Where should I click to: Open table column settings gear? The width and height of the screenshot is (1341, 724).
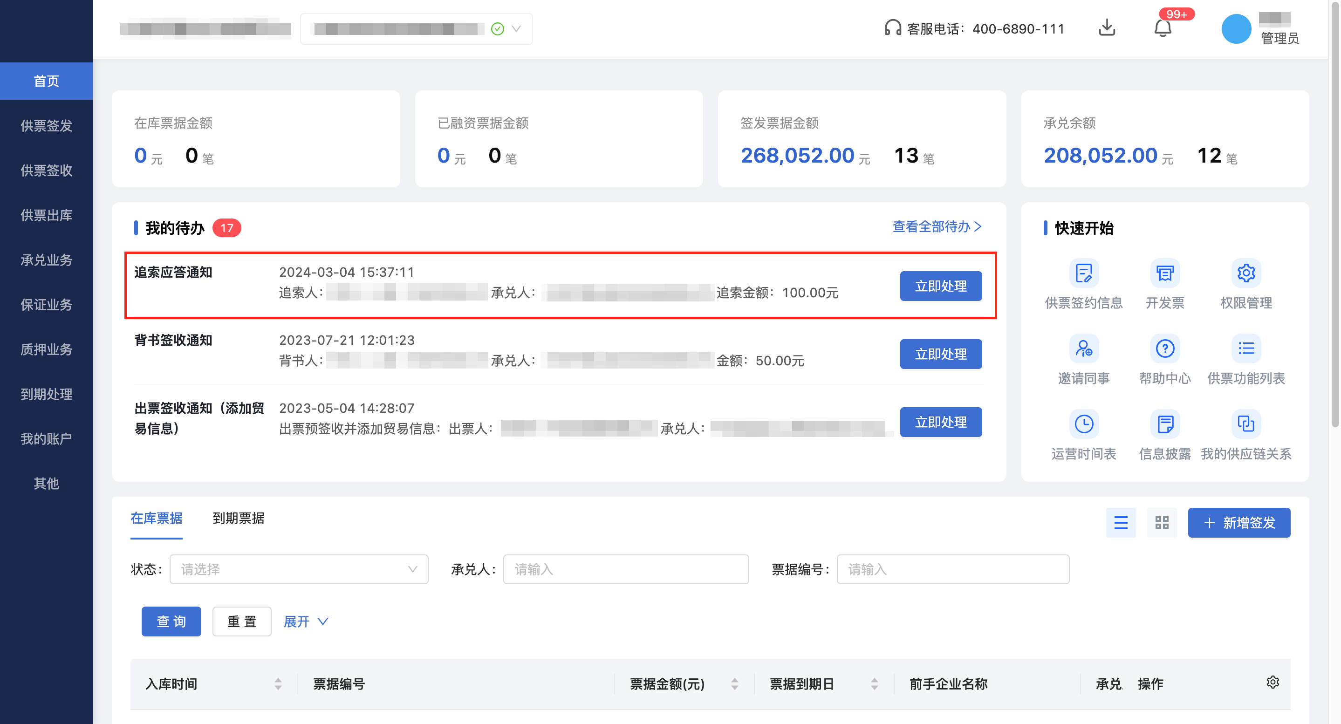click(x=1273, y=683)
